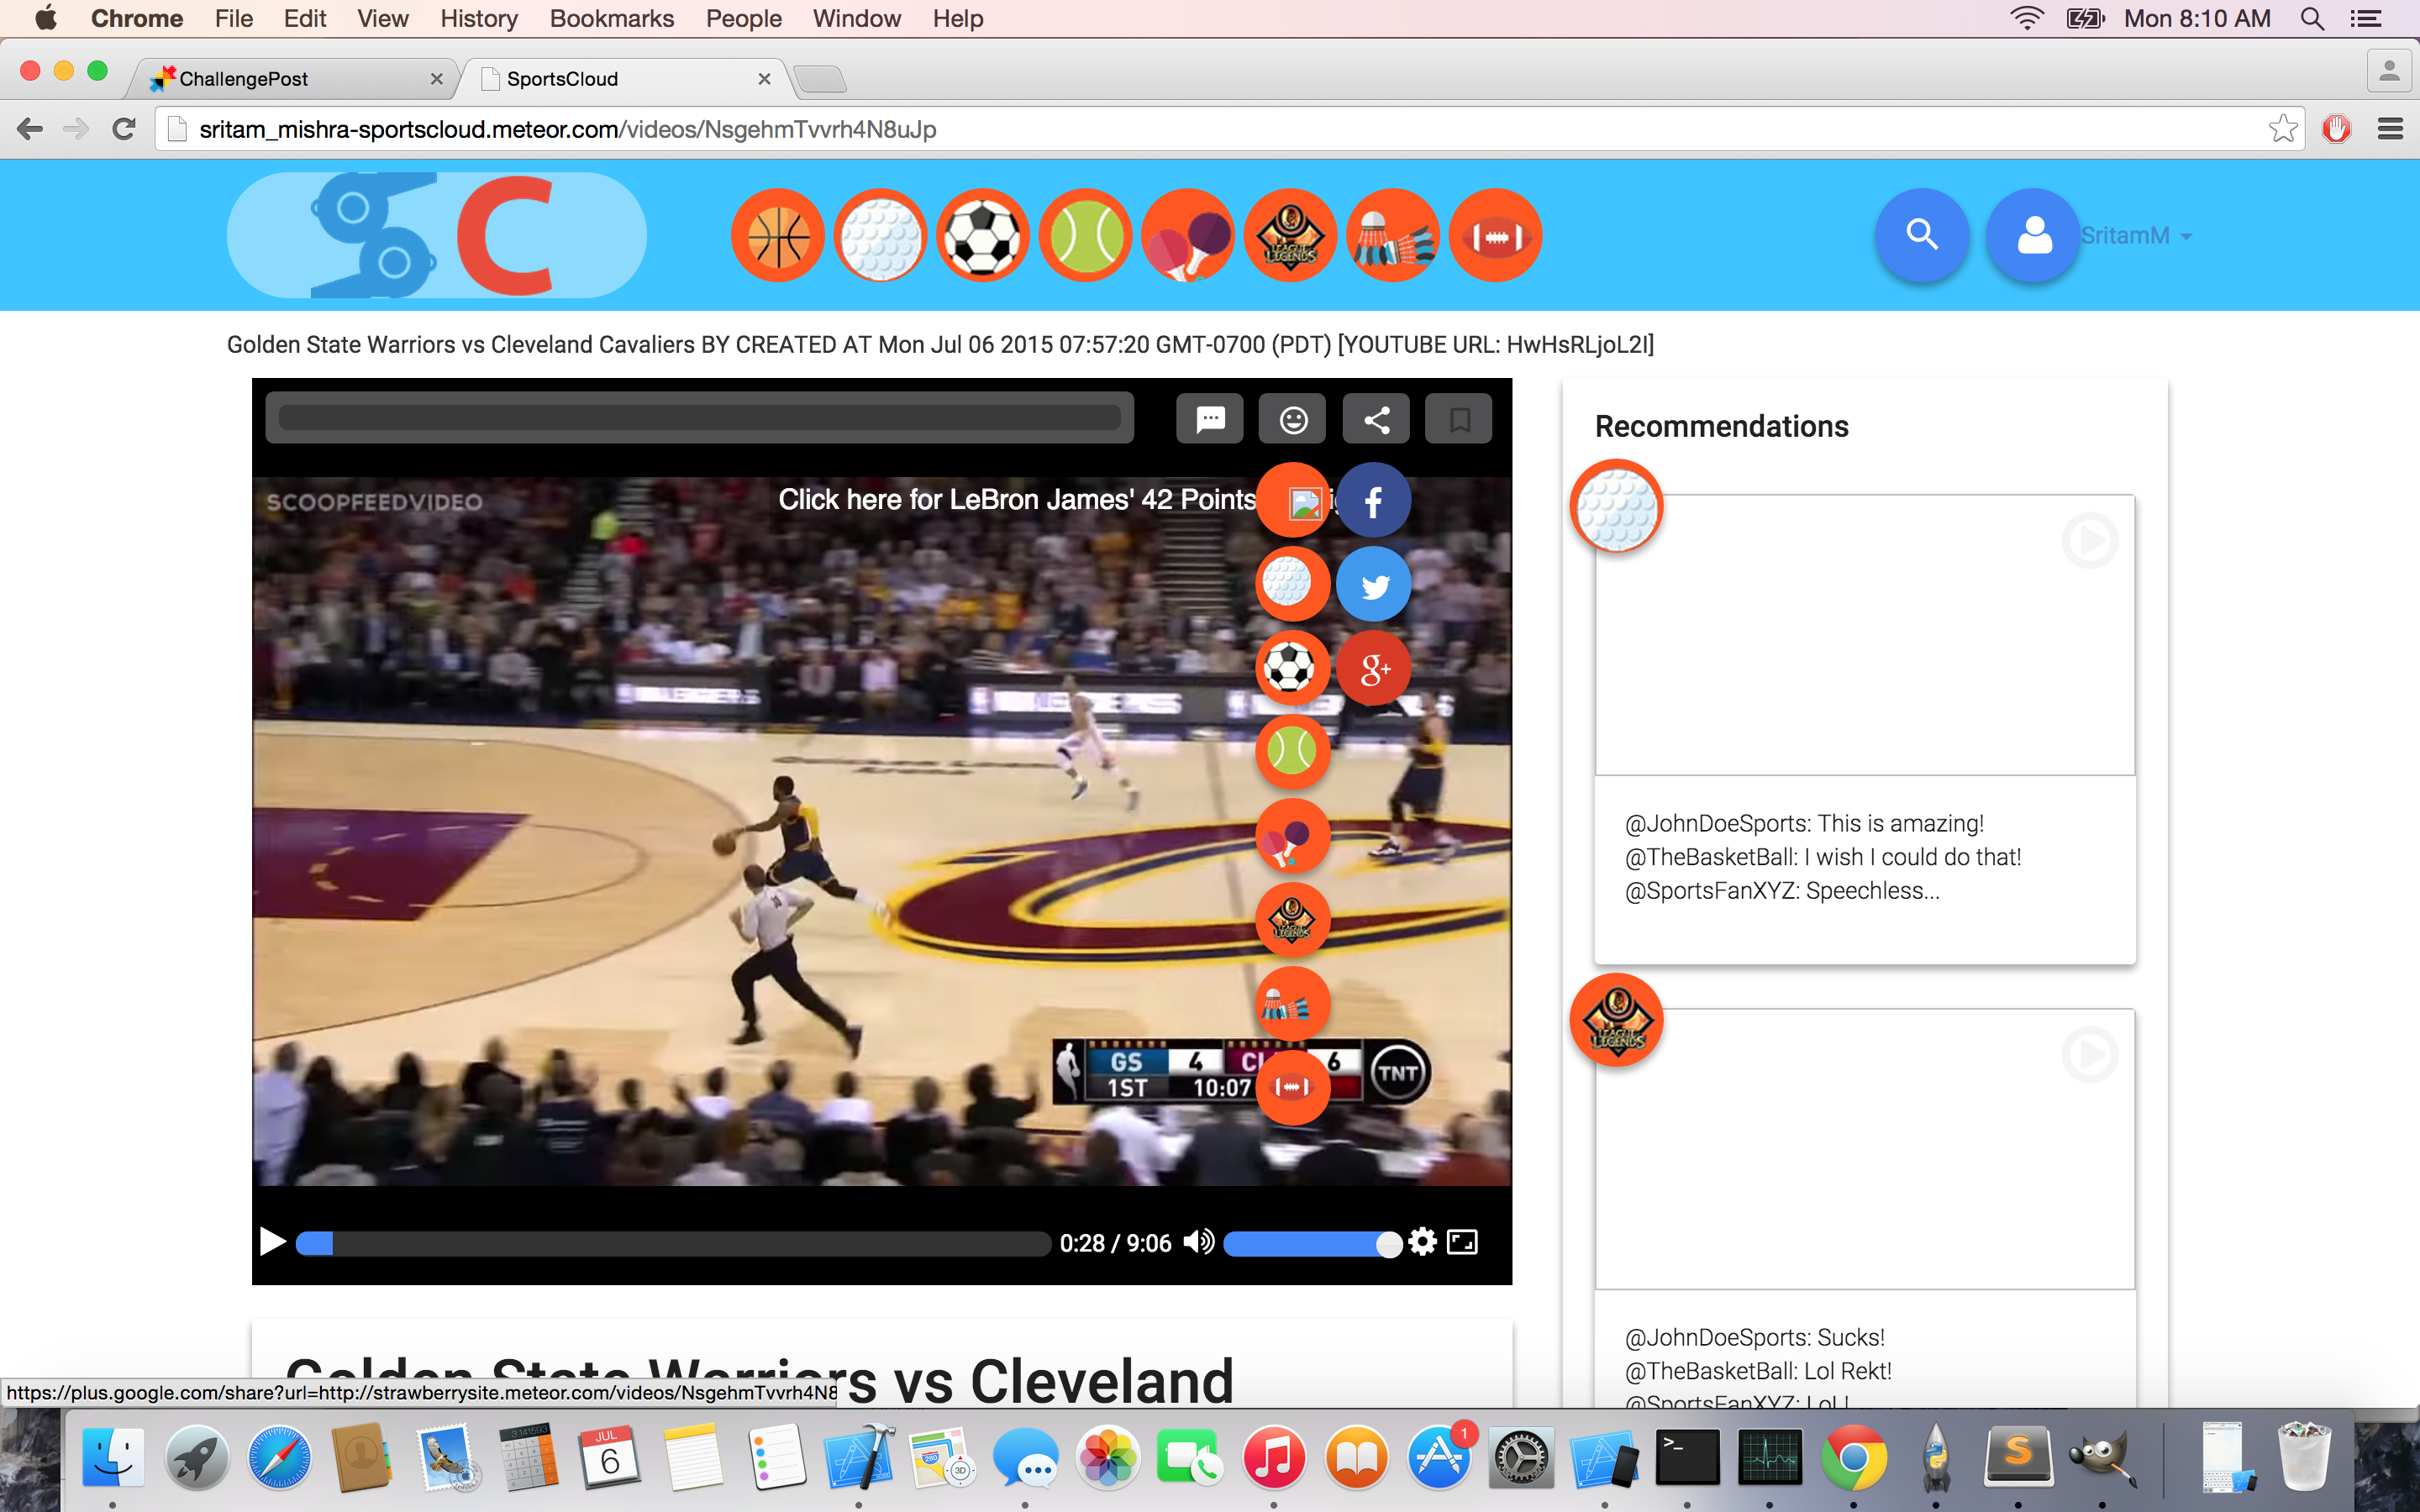Tag video with soccer ball in overlay
This screenshot has height=1512, width=2420.
point(1292,668)
